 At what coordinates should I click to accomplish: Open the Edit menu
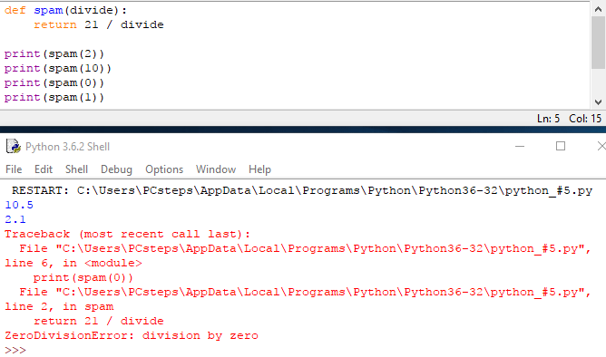tap(44, 169)
